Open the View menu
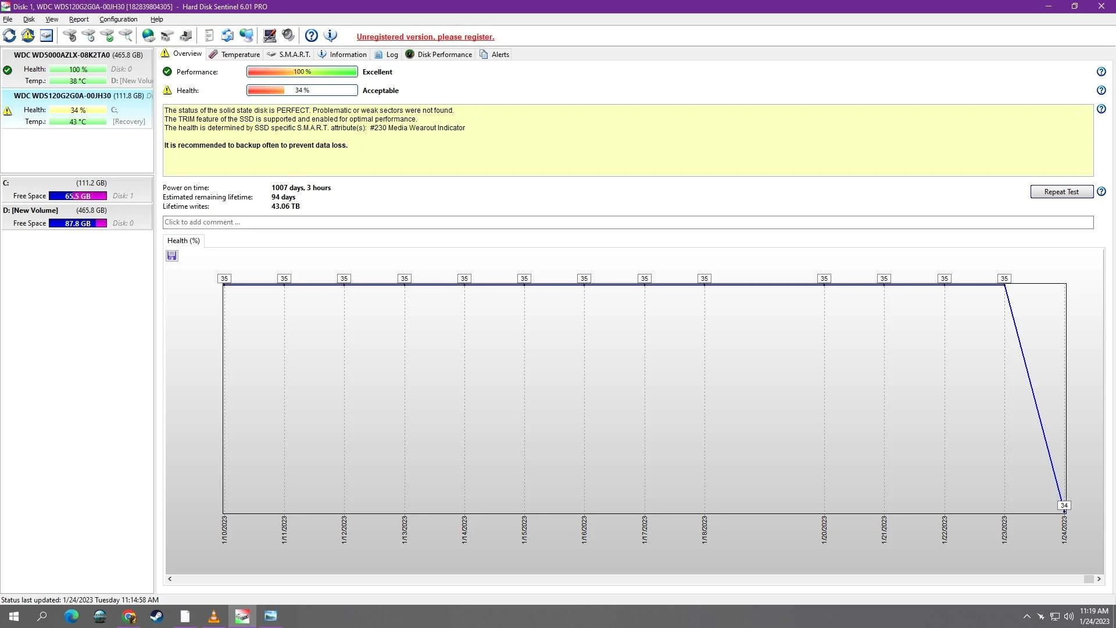The width and height of the screenshot is (1116, 628). click(x=52, y=19)
